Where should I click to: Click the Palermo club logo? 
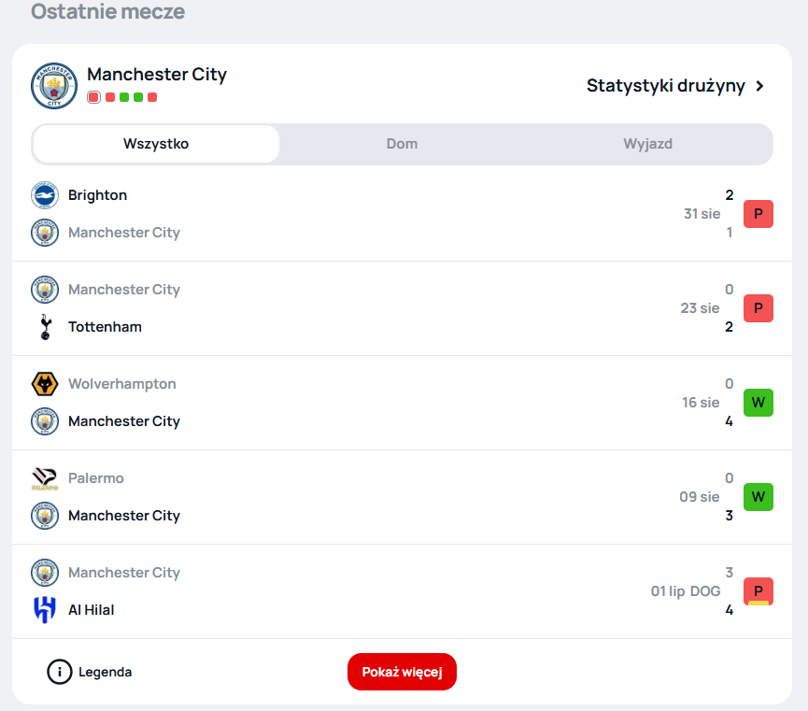click(45, 478)
